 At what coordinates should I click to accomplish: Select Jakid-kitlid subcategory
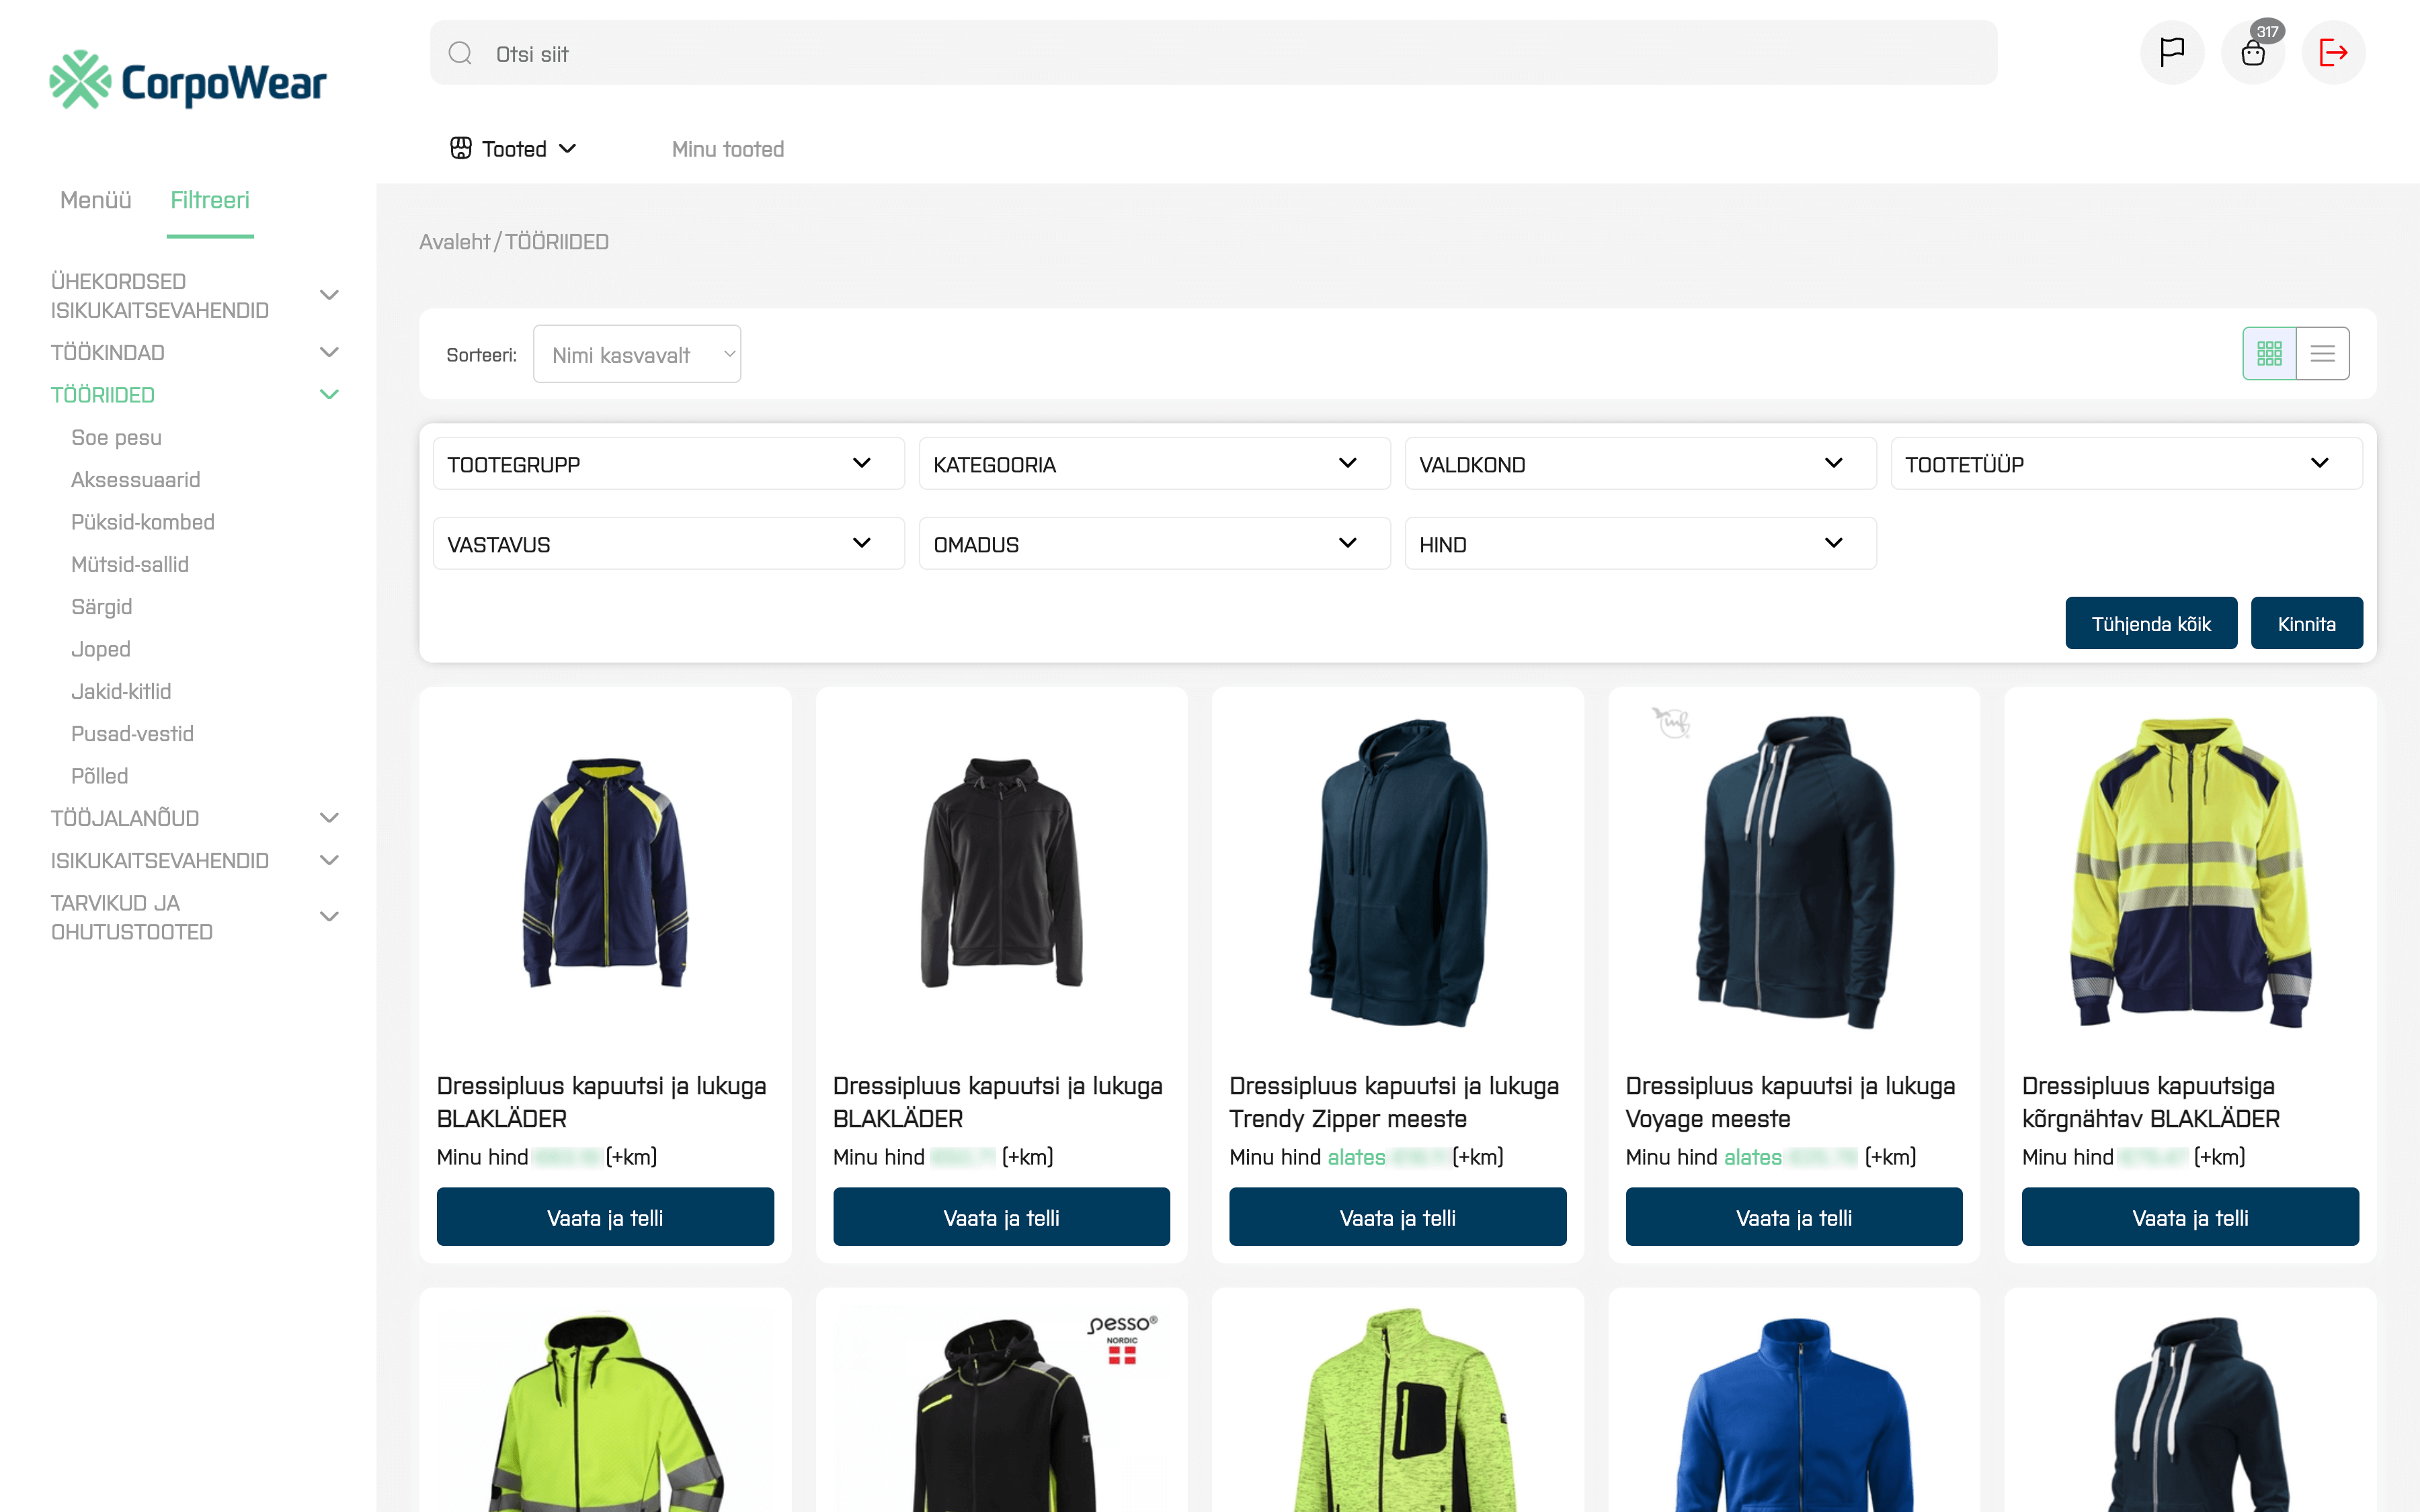(121, 691)
